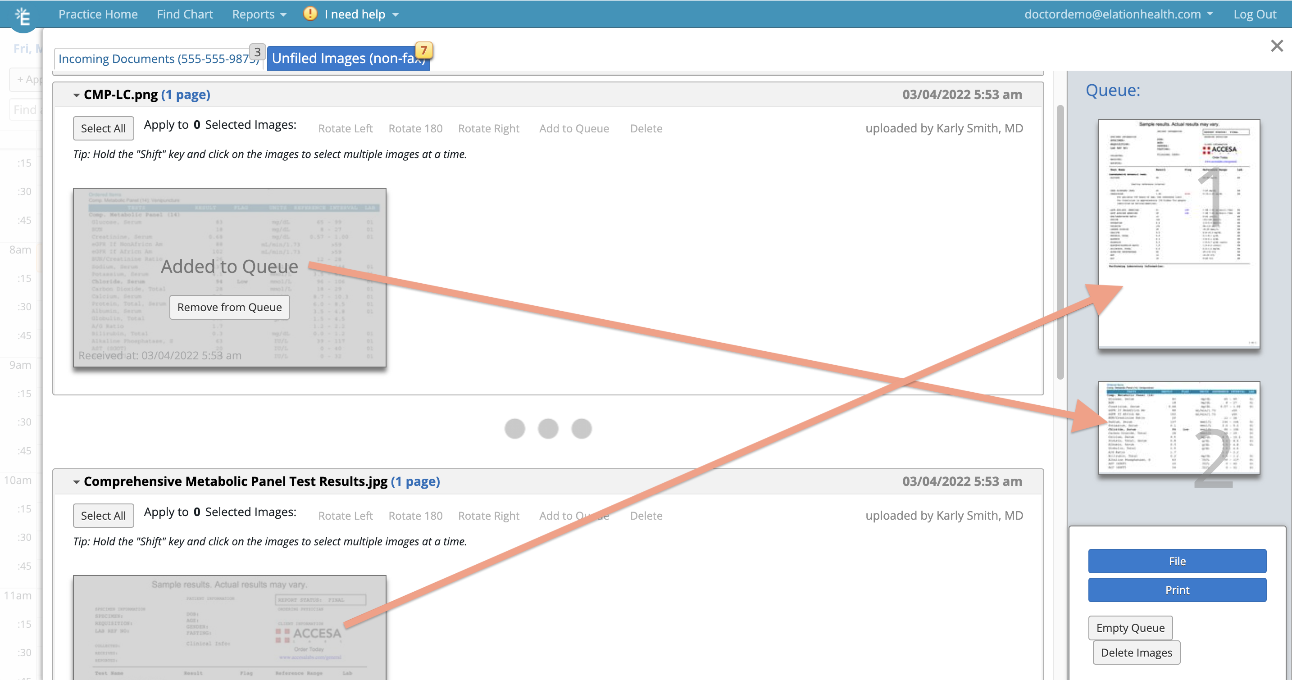
Task: Select All images in Metabolic Panel section
Action: pos(103,515)
